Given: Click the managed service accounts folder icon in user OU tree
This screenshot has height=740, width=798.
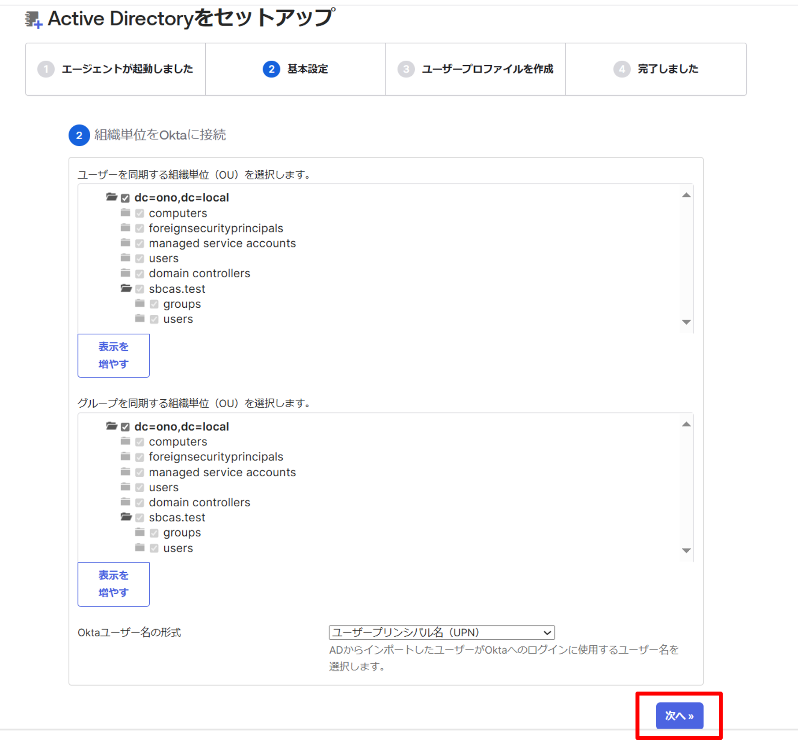Looking at the screenshot, I should [126, 243].
